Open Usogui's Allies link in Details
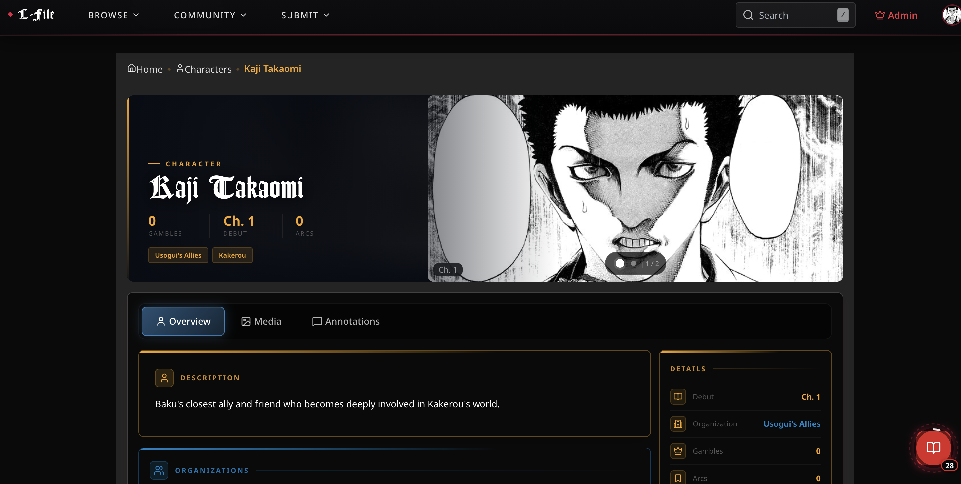The image size is (961, 484). 792,424
